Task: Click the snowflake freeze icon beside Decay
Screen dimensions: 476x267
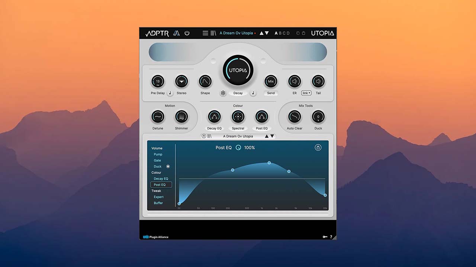Action: pyautogui.click(x=223, y=93)
